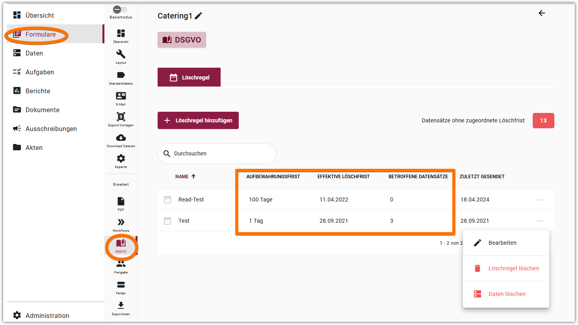Click the 1 Tag retention value
The width and height of the screenshot is (578, 325).
(256, 221)
